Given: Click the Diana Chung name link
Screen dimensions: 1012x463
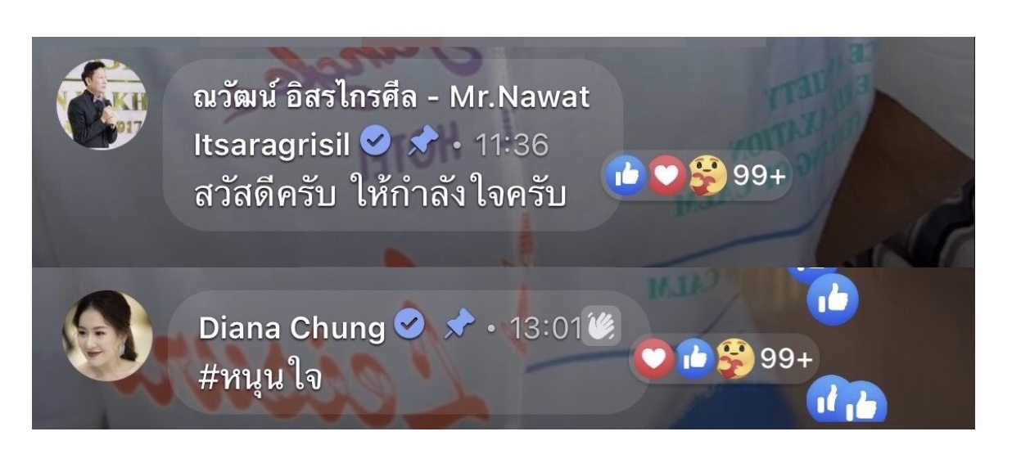Looking at the screenshot, I should 291,328.
